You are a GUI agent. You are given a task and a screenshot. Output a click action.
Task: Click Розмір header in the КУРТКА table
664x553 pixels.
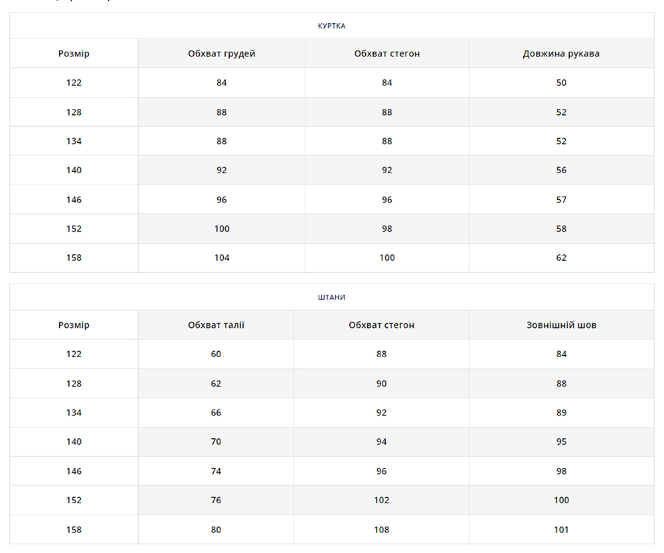pyautogui.click(x=74, y=54)
